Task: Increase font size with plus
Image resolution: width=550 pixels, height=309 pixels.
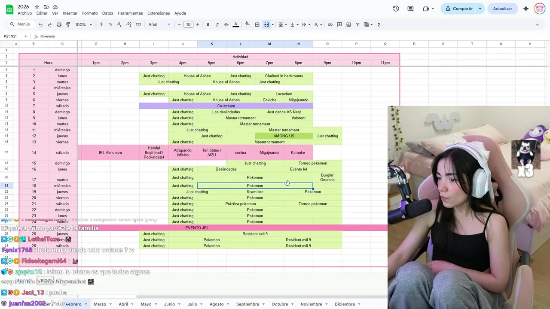Action: tap(198, 24)
